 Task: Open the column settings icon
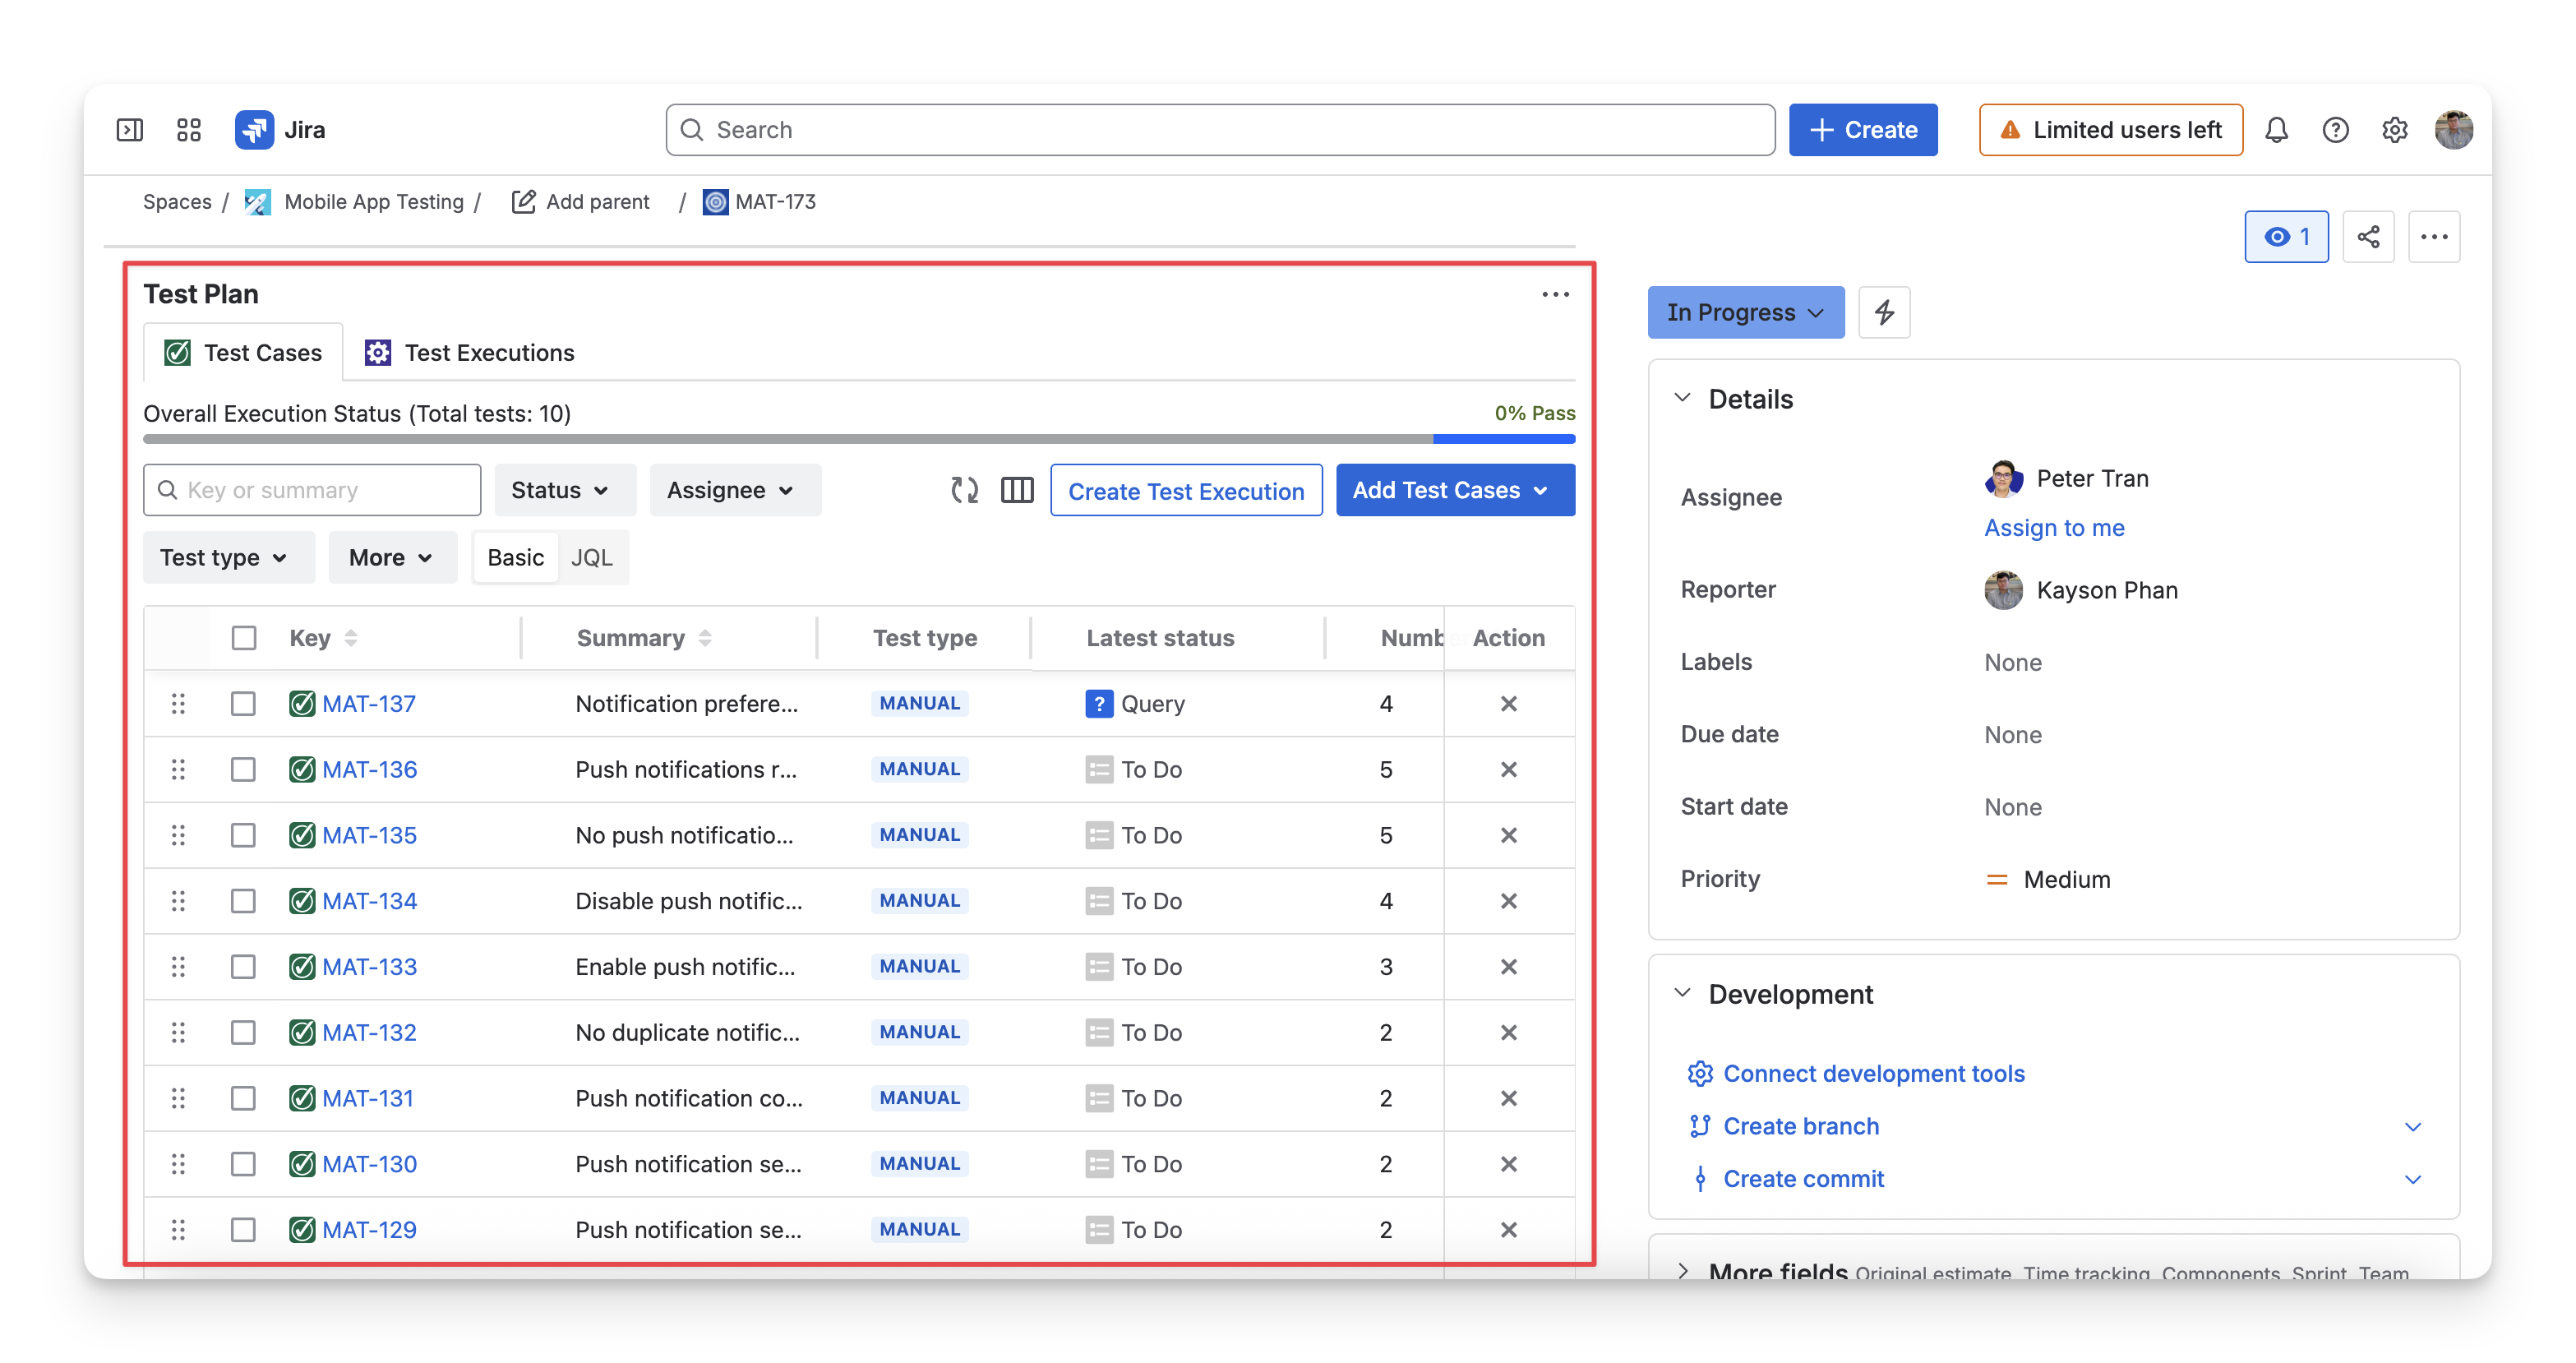click(1017, 490)
